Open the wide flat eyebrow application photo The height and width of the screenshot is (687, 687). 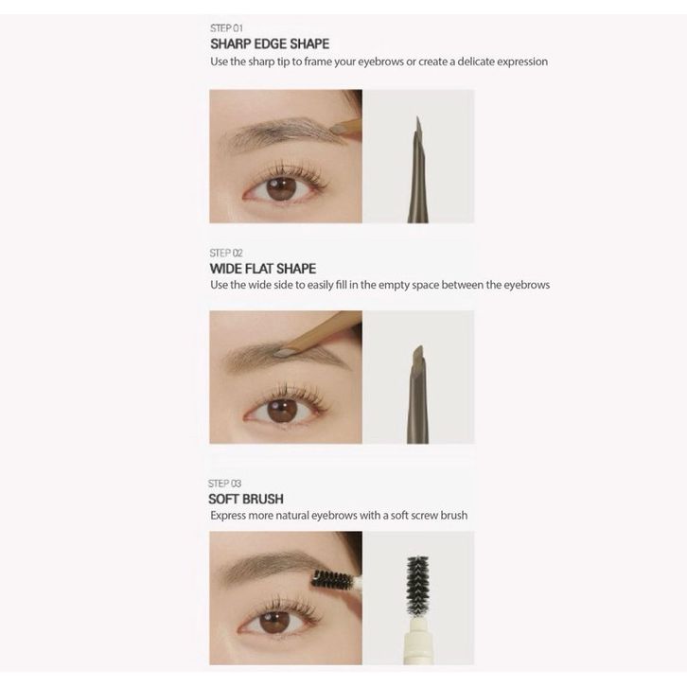coord(286,378)
